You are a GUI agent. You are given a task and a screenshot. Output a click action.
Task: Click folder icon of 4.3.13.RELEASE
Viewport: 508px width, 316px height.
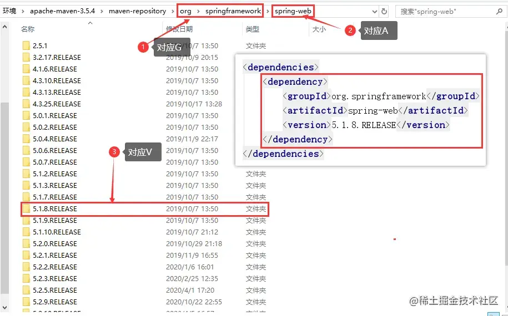pyautogui.click(x=26, y=92)
